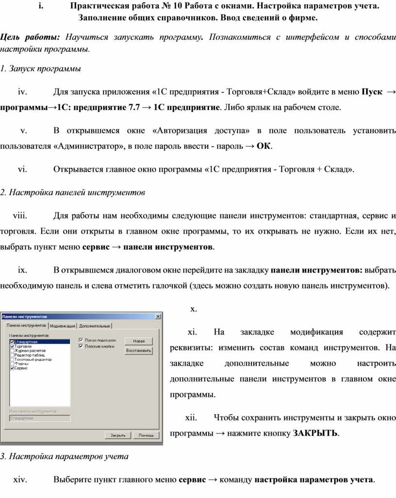
Task: Click the toolbar name field containing Стандартная
Action: tap(40, 418)
